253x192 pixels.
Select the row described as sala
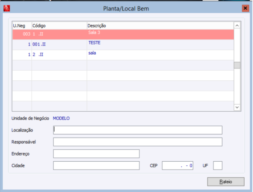tap(123, 55)
